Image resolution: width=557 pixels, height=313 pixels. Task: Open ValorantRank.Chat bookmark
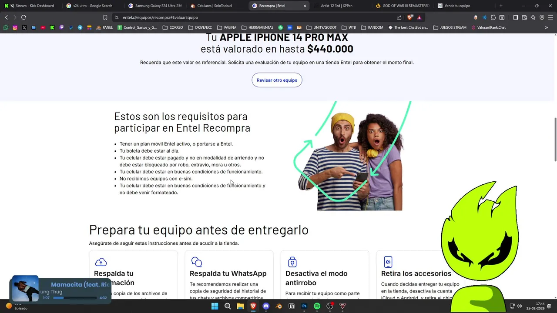(x=488, y=27)
